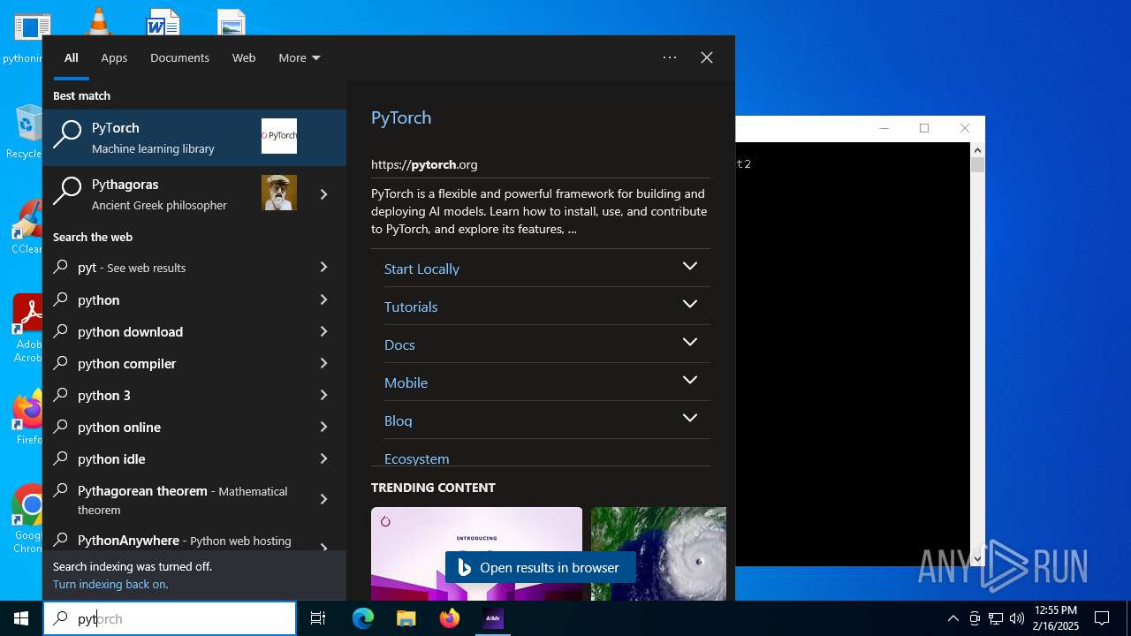Select the Pythagorean theorem suggestion
Screen dimensions: 1131x636
pyautogui.click(x=194, y=500)
